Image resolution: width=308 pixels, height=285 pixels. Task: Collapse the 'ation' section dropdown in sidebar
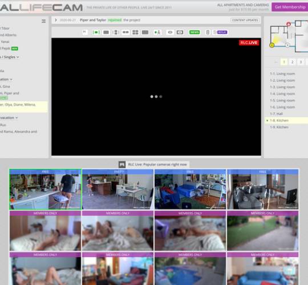[x=6, y=79]
